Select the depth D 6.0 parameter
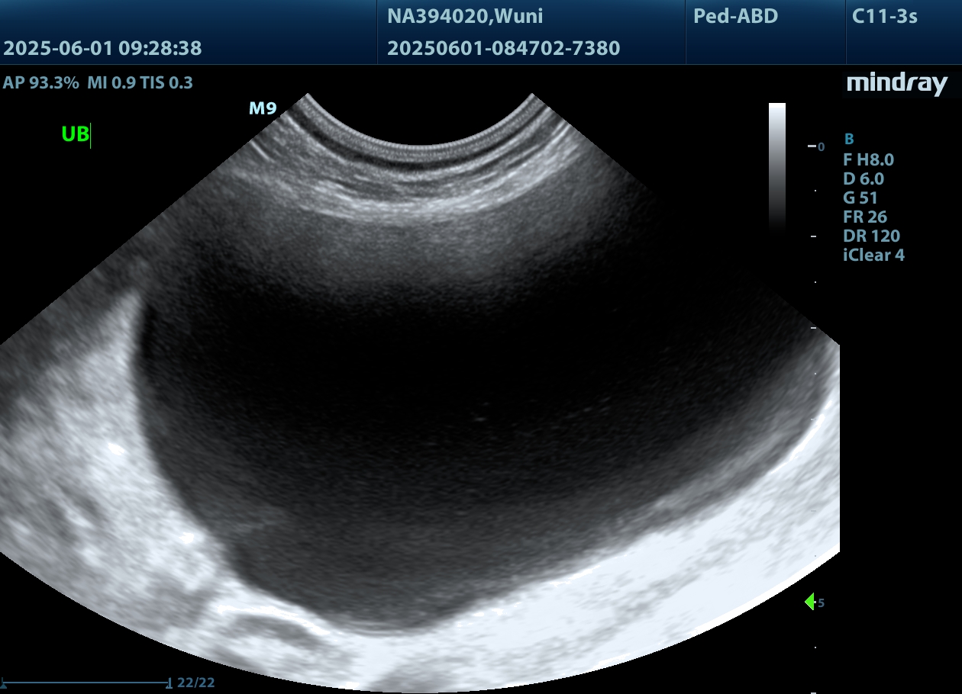This screenshot has width=962, height=694. tap(863, 178)
